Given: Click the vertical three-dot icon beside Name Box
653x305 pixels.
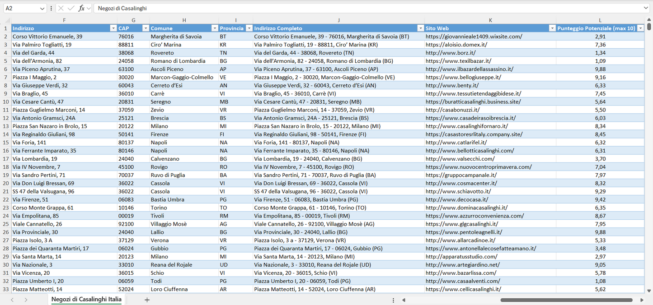Looking at the screenshot, I should pyautogui.click(x=51, y=8).
